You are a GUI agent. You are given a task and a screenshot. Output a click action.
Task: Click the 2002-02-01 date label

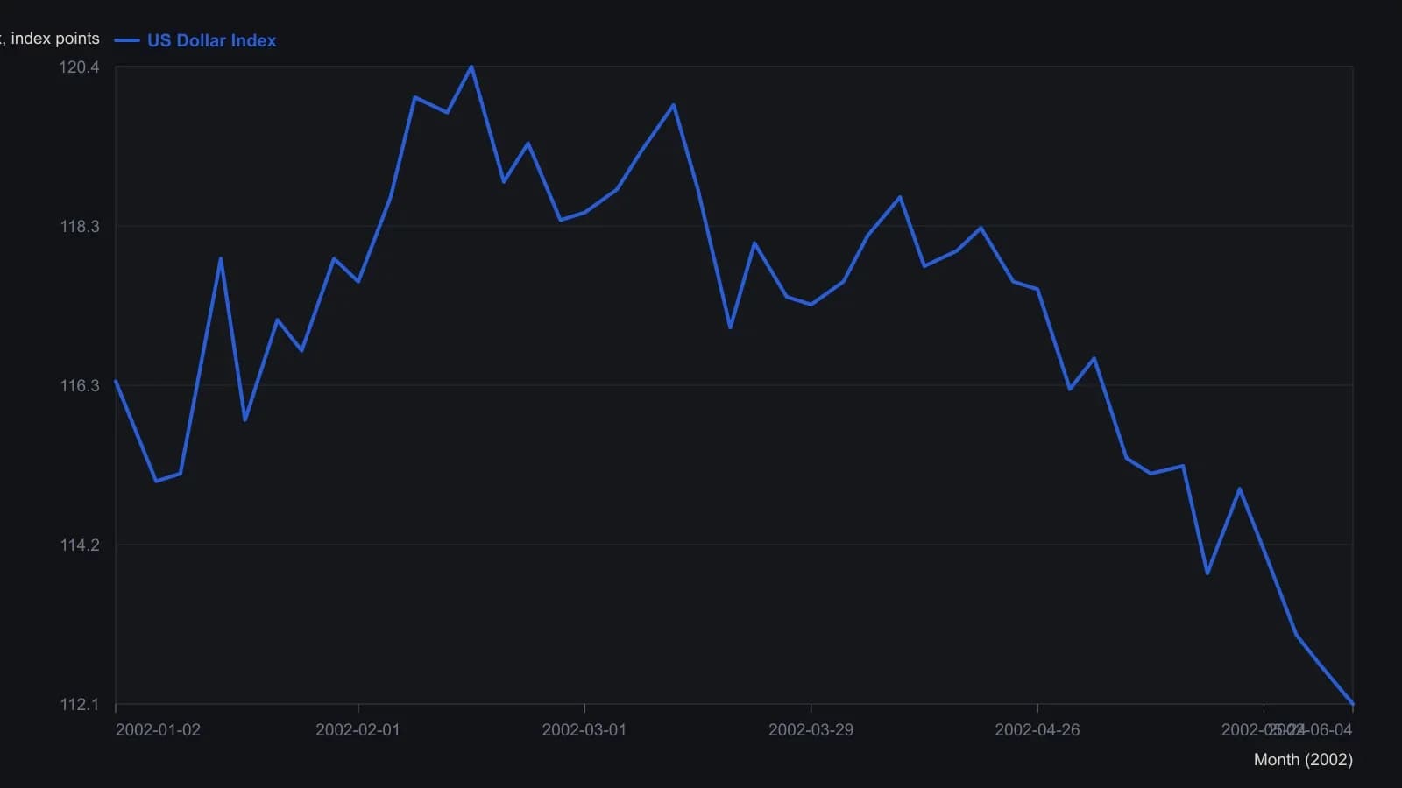pos(358,730)
